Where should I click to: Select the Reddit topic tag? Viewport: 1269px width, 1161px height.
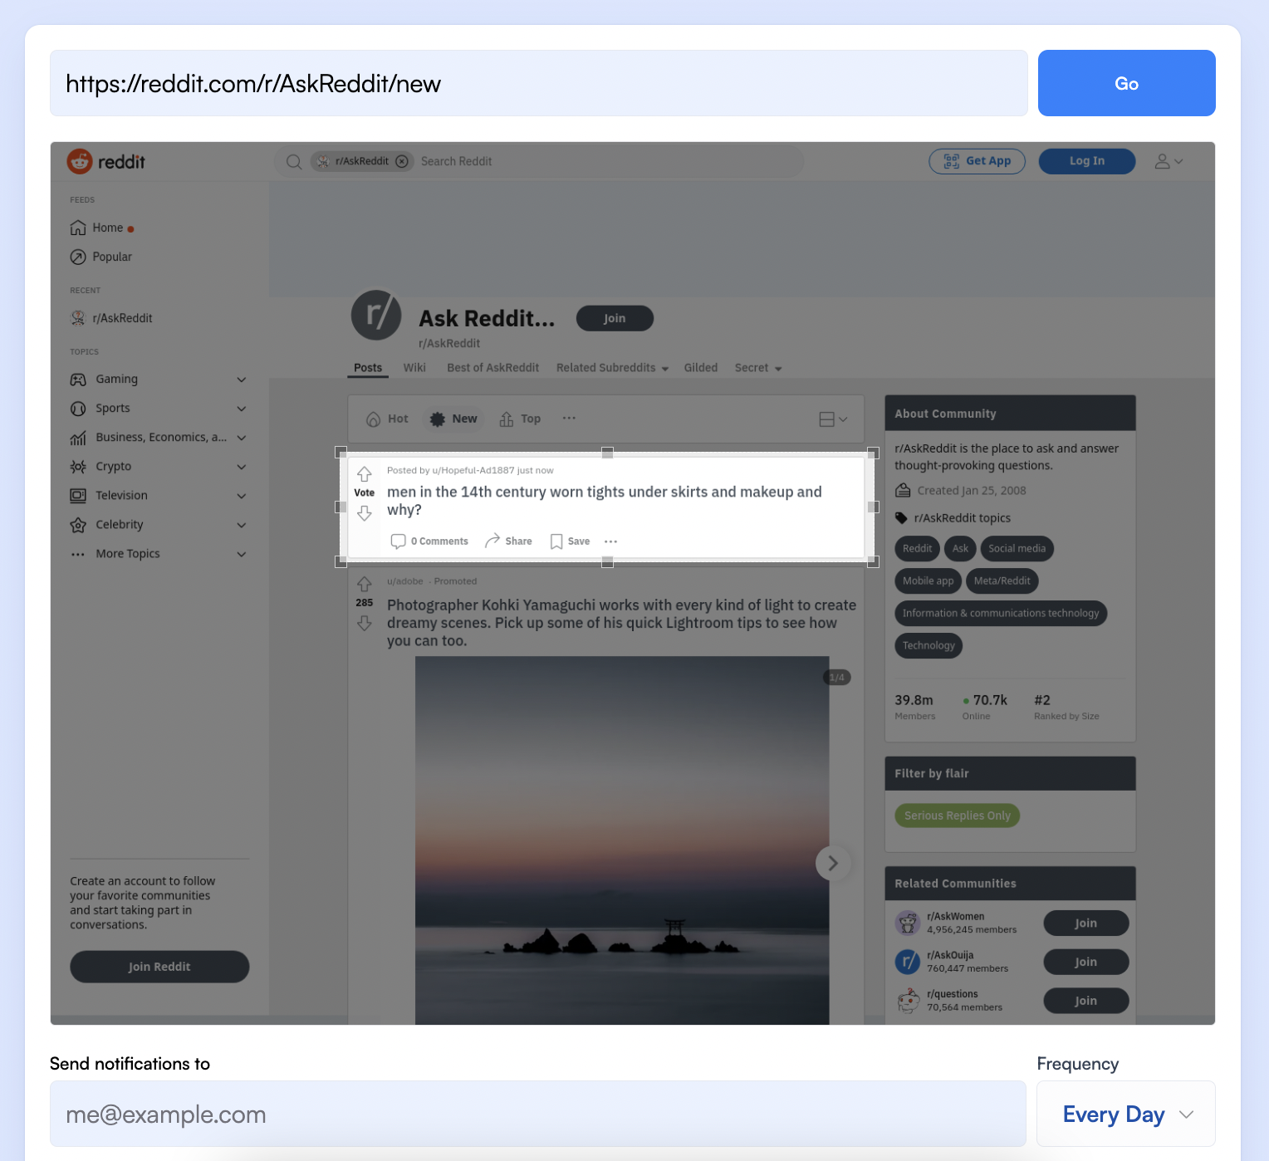(917, 548)
